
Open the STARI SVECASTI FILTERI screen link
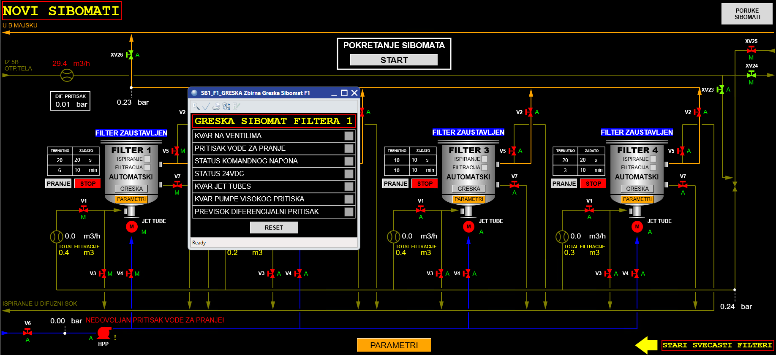[x=717, y=345]
